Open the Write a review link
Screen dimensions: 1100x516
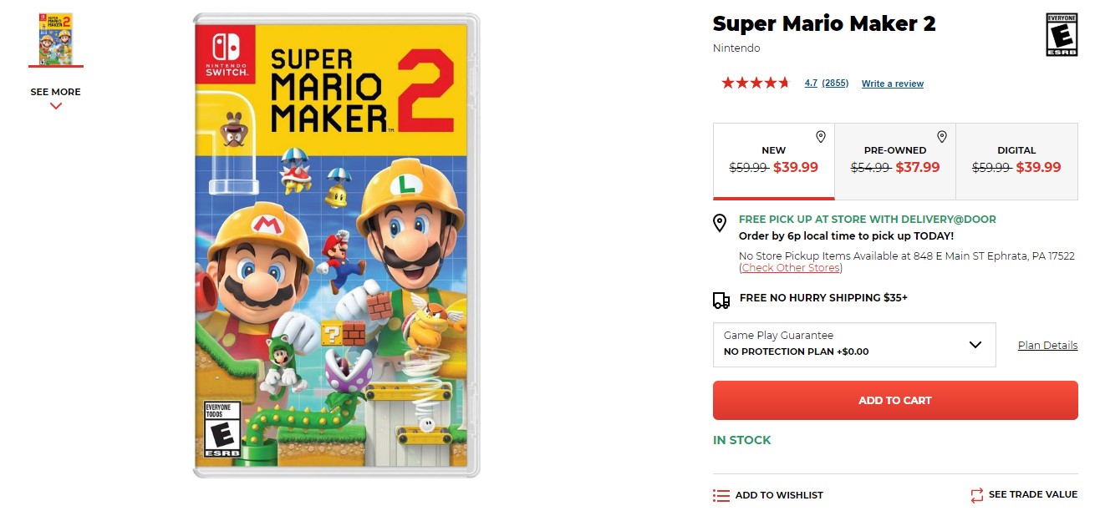(892, 83)
